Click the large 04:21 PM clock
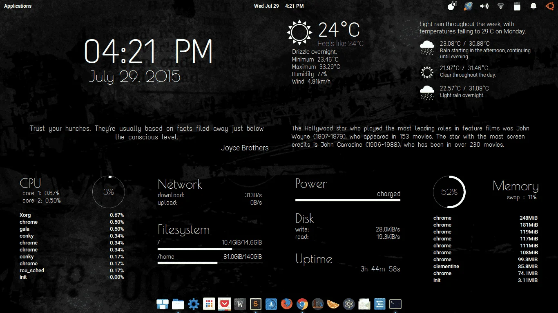The image size is (558, 313). (x=149, y=51)
